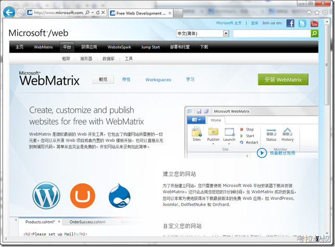Click the Restart item in WebMatrix ribbon

click(x=249, y=142)
